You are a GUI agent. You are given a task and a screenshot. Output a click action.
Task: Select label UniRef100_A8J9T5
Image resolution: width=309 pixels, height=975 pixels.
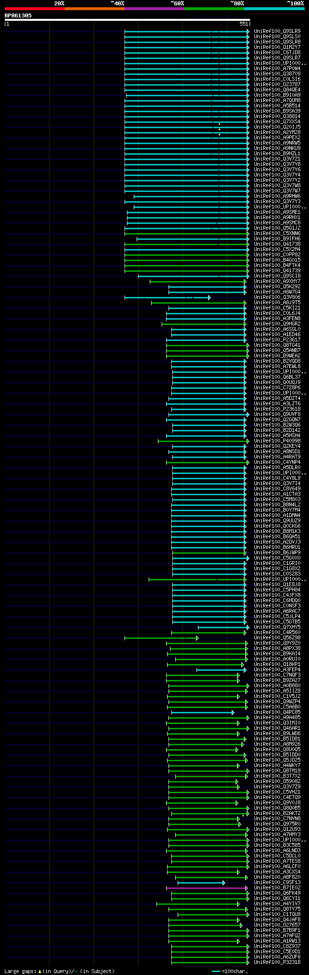point(277,303)
